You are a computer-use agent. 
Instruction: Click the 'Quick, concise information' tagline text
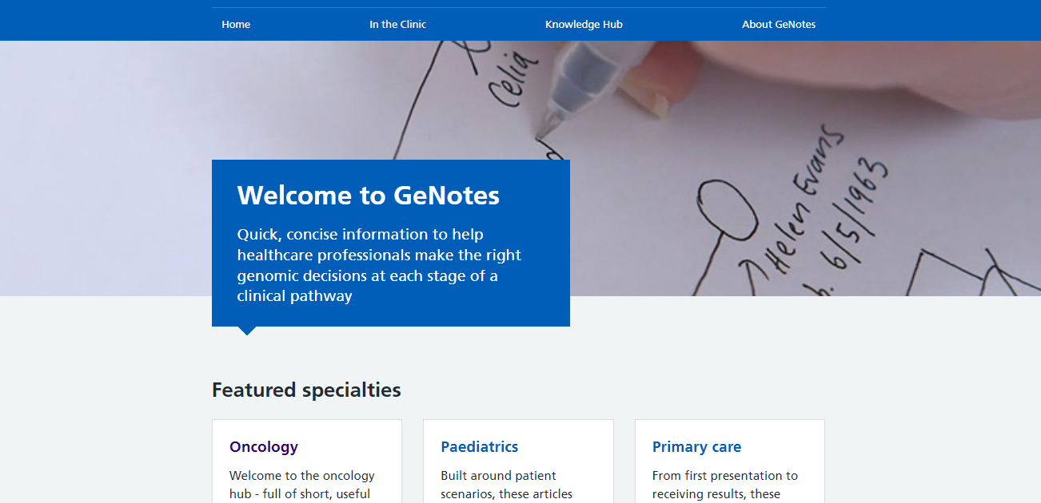click(x=379, y=265)
